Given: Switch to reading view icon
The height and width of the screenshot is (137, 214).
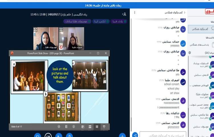Looking at the screenshot, I should 97,127.
